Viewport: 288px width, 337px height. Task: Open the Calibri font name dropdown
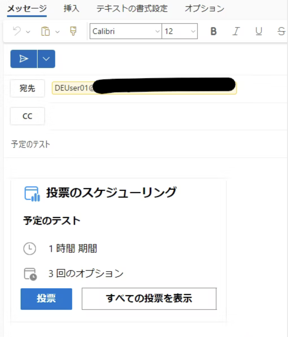pos(157,31)
